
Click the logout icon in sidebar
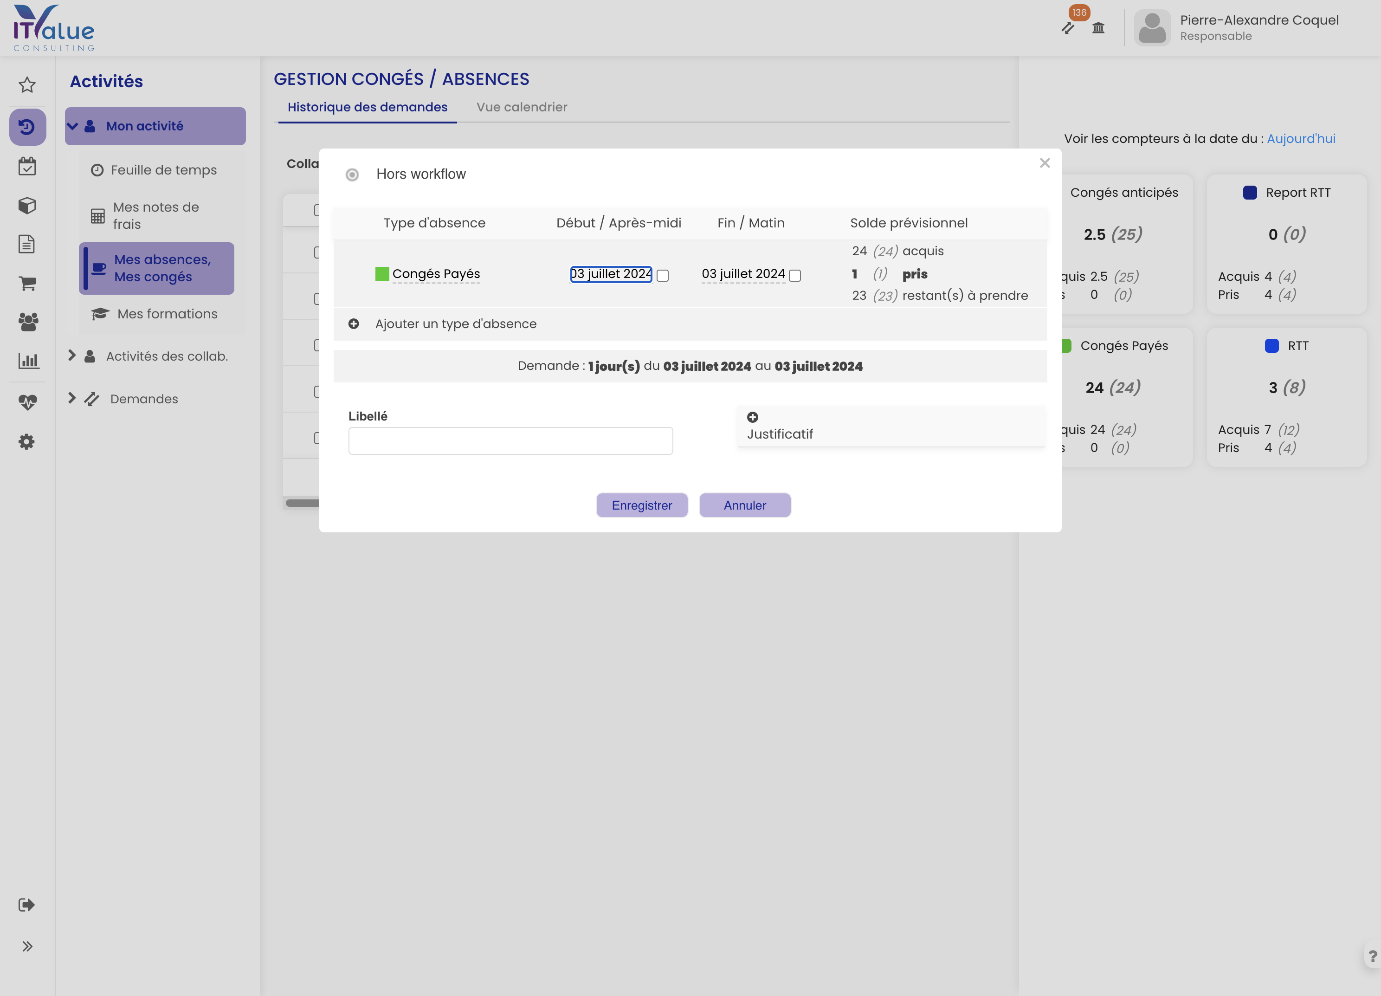coord(27,905)
